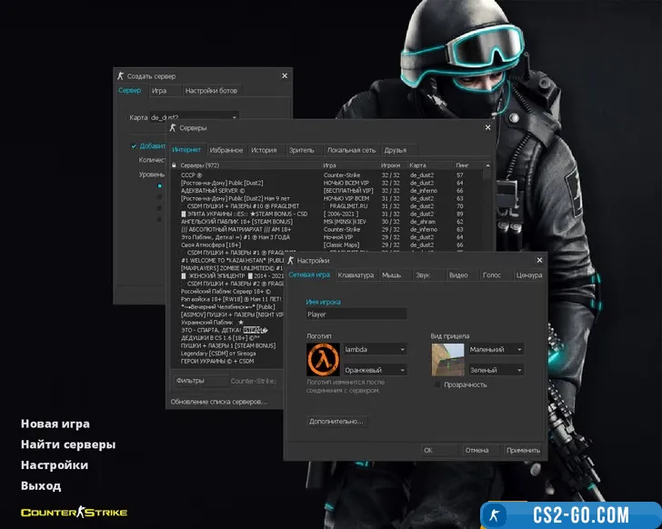Close the Серверы browser window

point(487,128)
